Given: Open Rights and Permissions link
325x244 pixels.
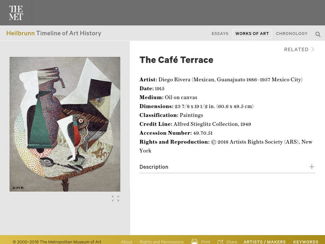Looking at the screenshot, I should pos(162,242).
